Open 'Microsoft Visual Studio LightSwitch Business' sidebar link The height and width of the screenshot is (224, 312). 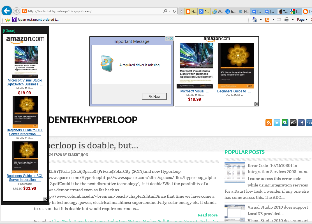25,82
